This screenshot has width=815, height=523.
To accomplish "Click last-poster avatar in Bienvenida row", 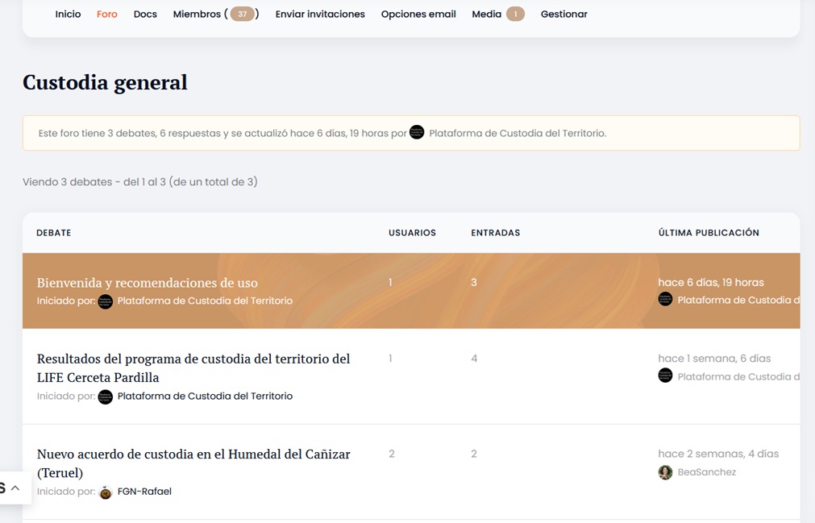I will (x=665, y=299).
